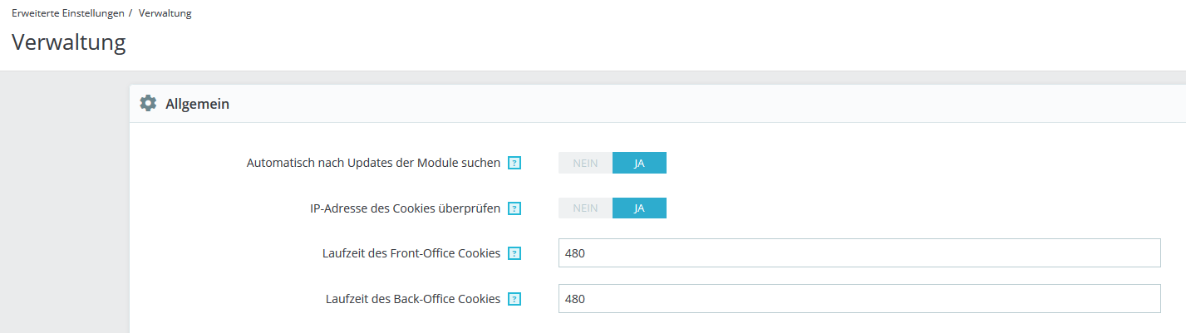Open help icon for module updates setting
Viewport: 1186px width, 333px height.
[x=514, y=163]
